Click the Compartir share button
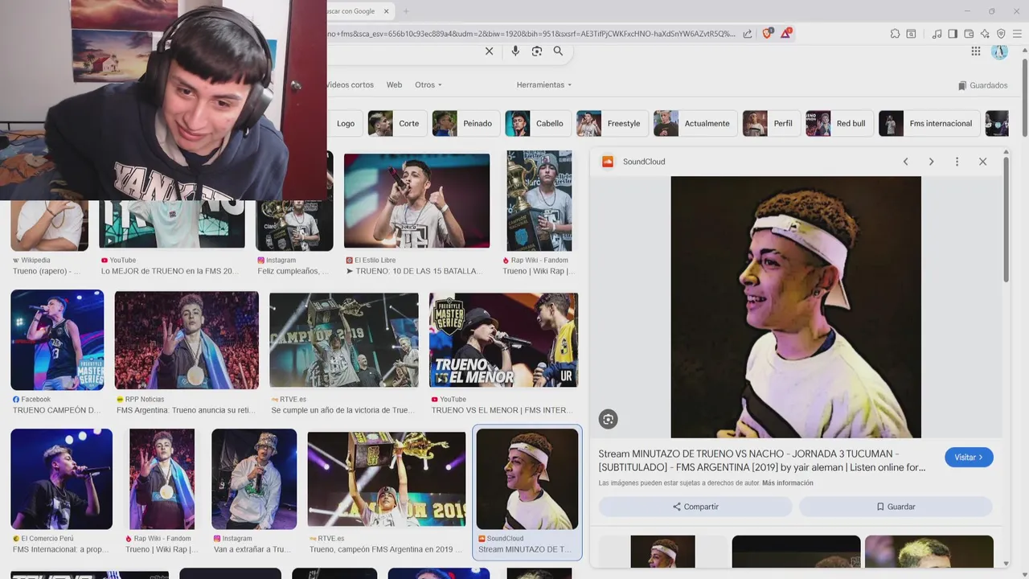Viewport: 1029px width, 579px height. tap(695, 507)
